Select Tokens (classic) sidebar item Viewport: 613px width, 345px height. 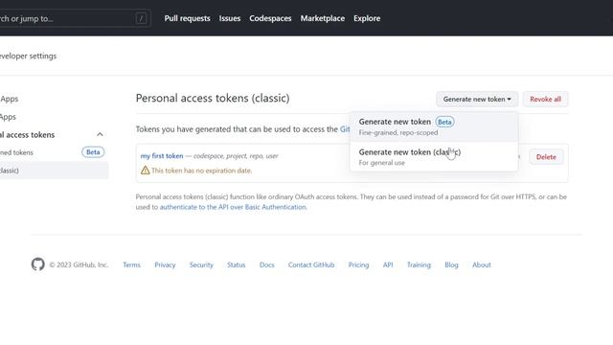[53, 171]
